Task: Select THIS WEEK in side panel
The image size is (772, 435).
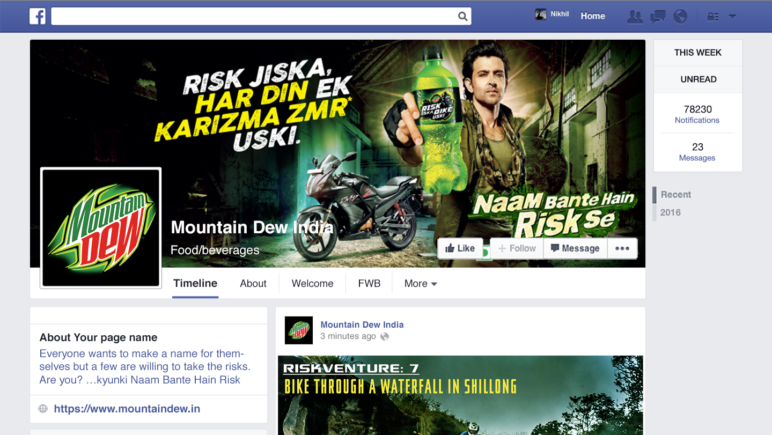Action: click(698, 53)
